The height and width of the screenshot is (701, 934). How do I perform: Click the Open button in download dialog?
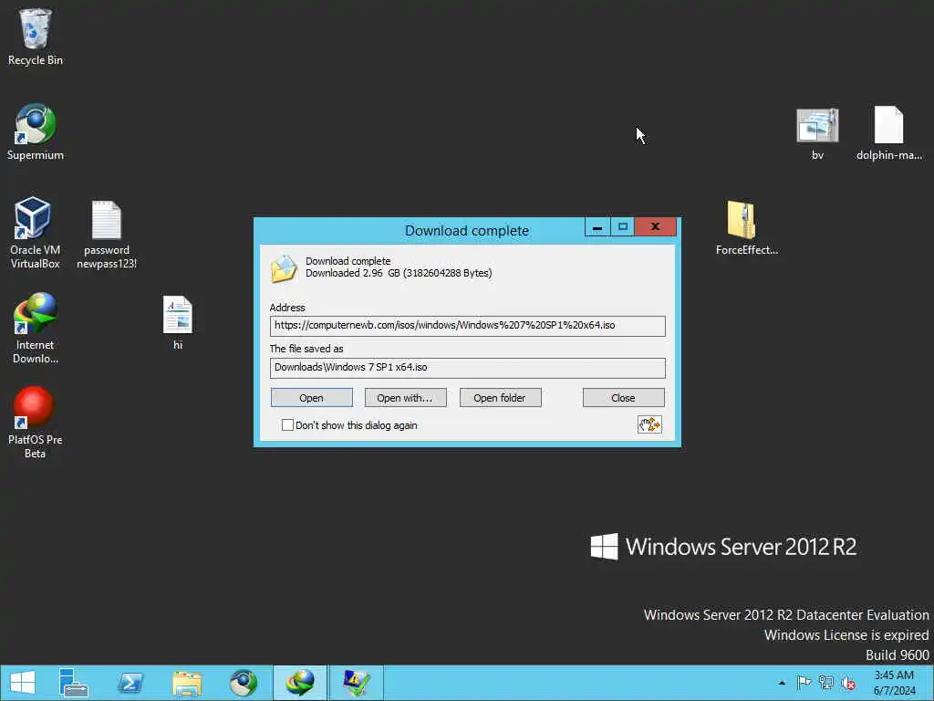coord(312,398)
